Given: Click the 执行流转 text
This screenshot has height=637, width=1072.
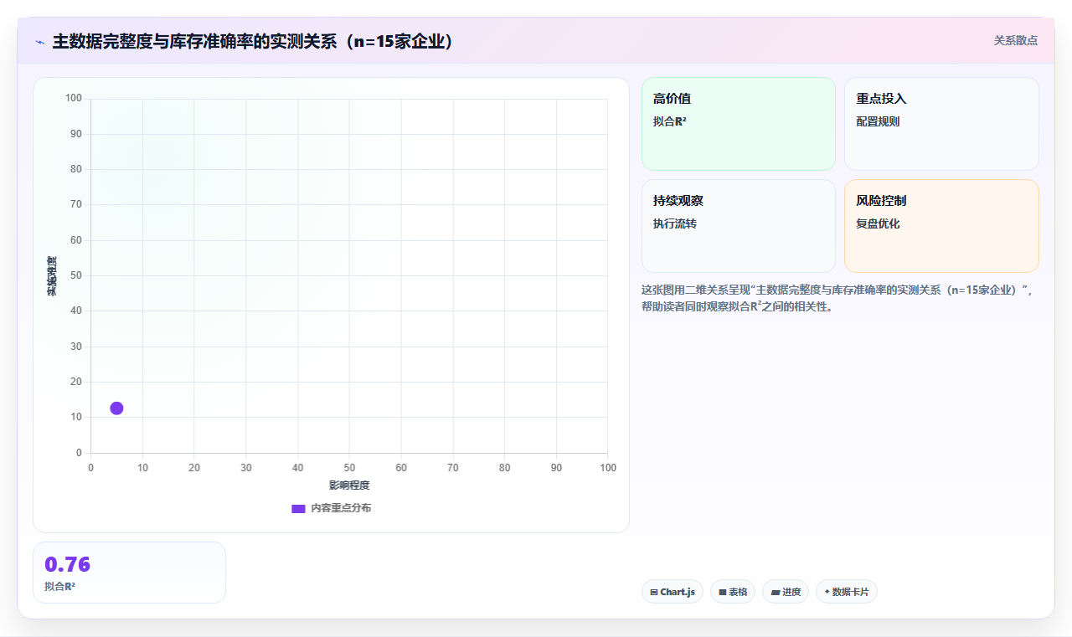Looking at the screenshot, I should [675, 223].
